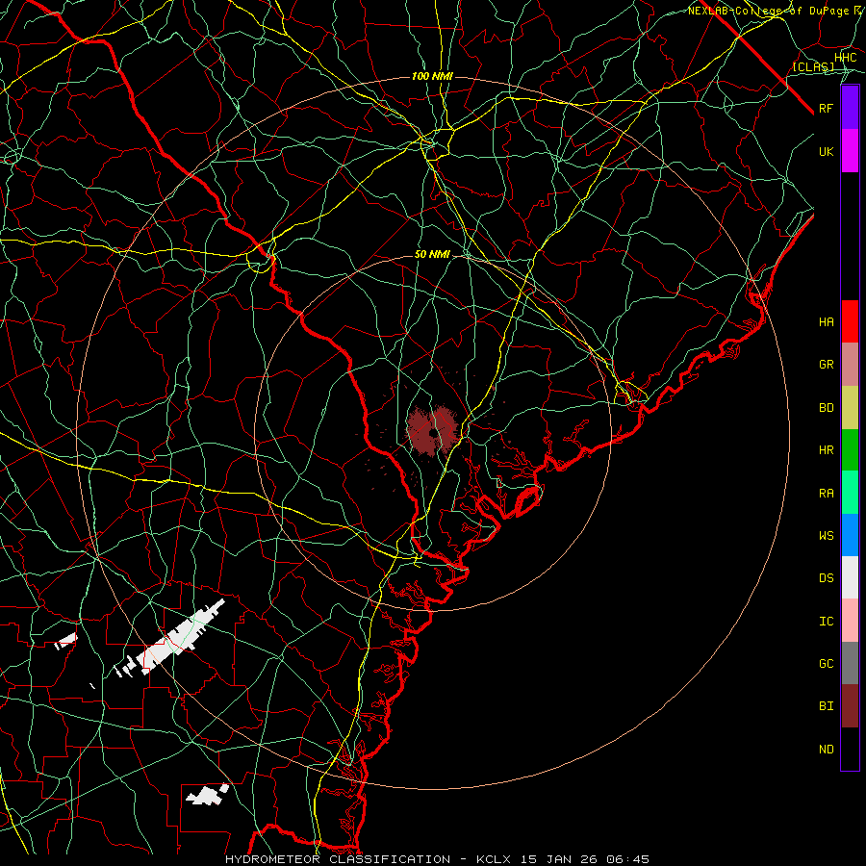866x866 pixels.
Task: Click the [CLAS] unit label
Action: (813, 66)
